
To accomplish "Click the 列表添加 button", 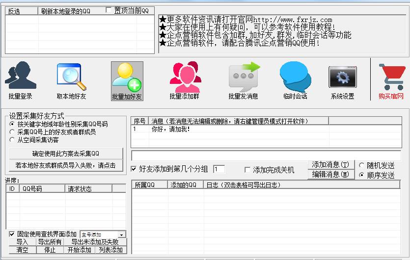I will (x=111, y=250).
